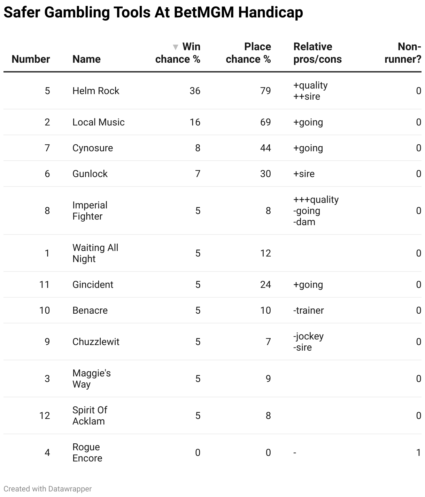Sort by Place chance % header
425x497 pixels.
pyautogui.click(x=248, y=53)
